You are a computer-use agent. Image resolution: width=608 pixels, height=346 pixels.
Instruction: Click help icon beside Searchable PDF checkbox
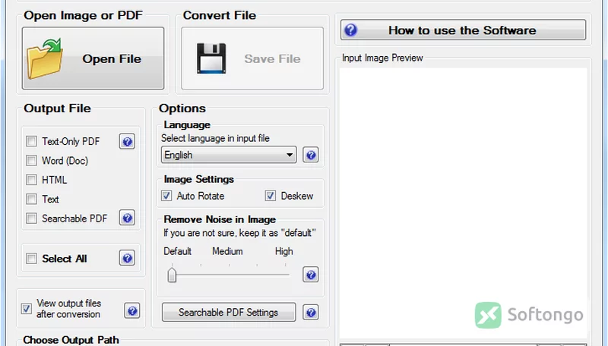click(x=127, y=218)
